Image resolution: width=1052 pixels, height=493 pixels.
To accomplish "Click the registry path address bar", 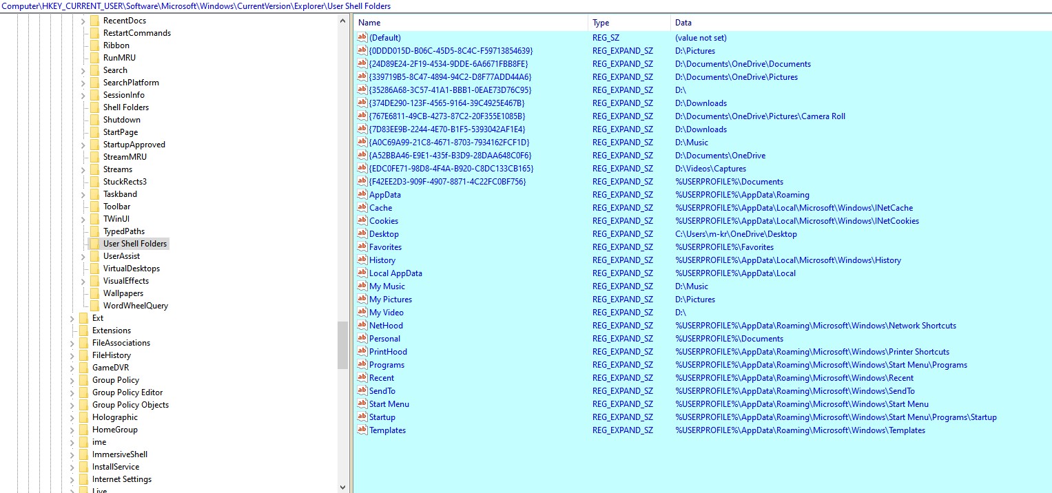I will 526,6.
